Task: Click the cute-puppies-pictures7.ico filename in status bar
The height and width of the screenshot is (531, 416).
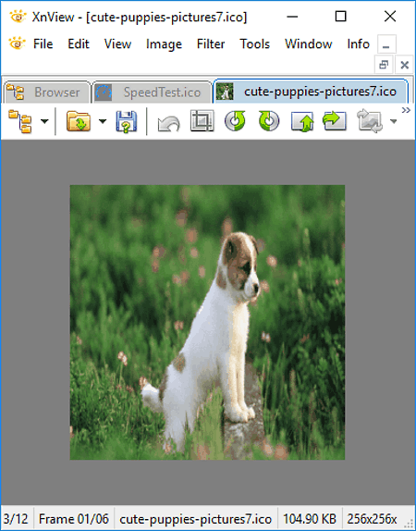Action: [x=196, y=519]
